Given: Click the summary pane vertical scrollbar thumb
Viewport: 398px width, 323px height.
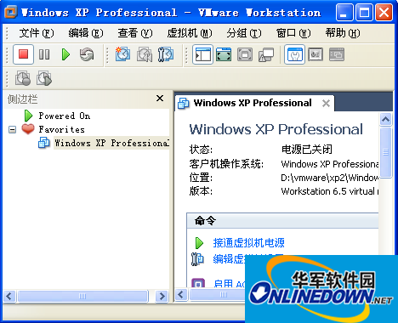Looking at the screenshot, I should (385, 152).
